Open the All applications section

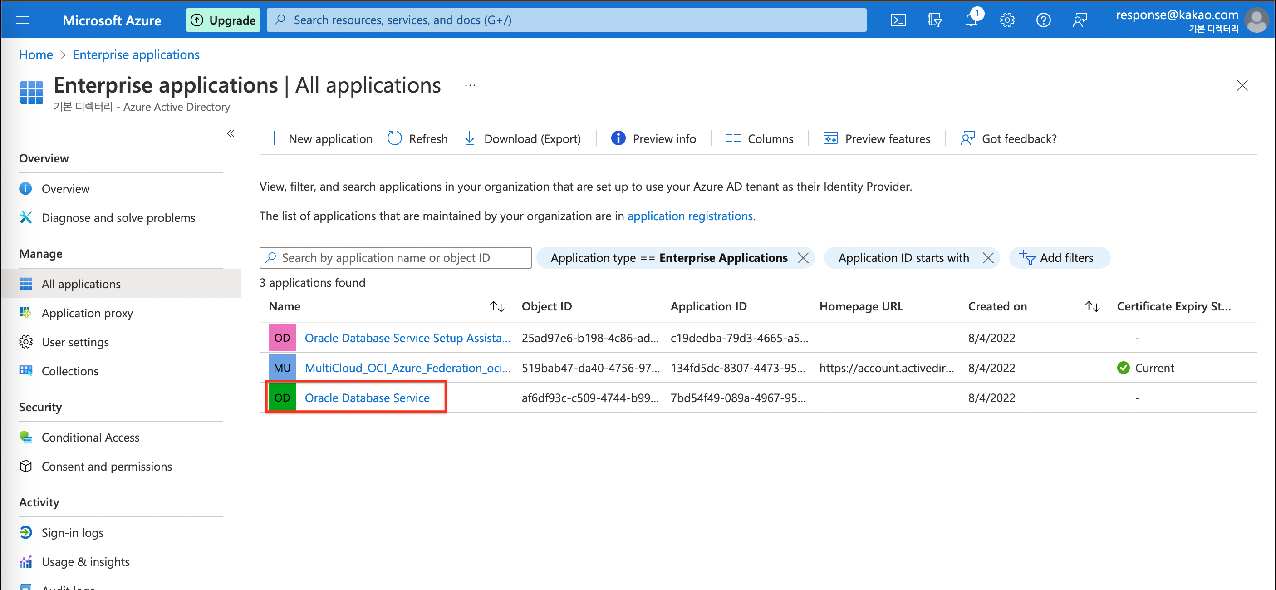pos(81,283)
